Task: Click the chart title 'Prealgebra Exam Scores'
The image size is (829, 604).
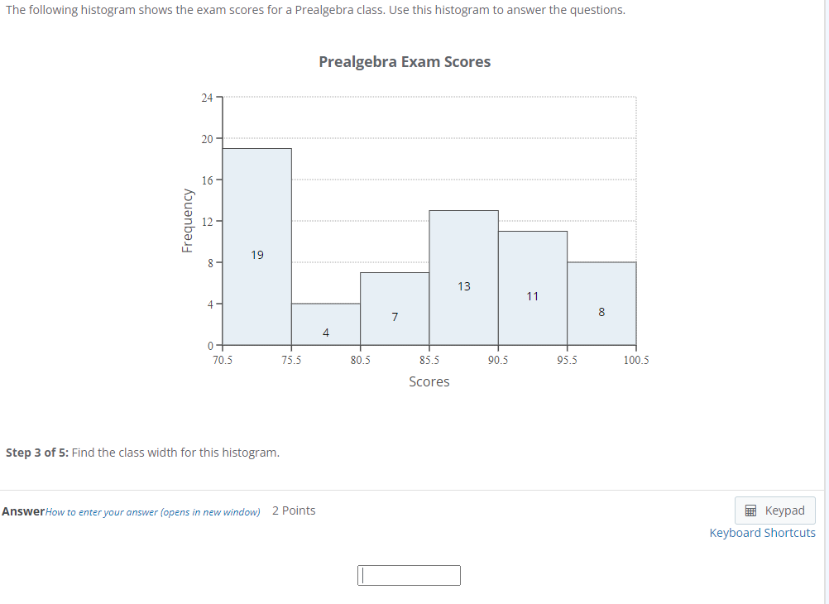Action: click(405, 61)
